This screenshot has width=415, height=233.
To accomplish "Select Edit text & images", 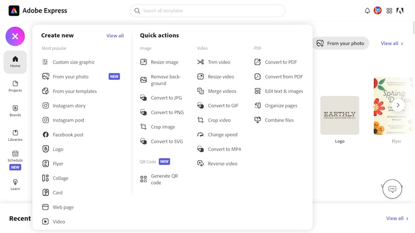I will [279, 91].
